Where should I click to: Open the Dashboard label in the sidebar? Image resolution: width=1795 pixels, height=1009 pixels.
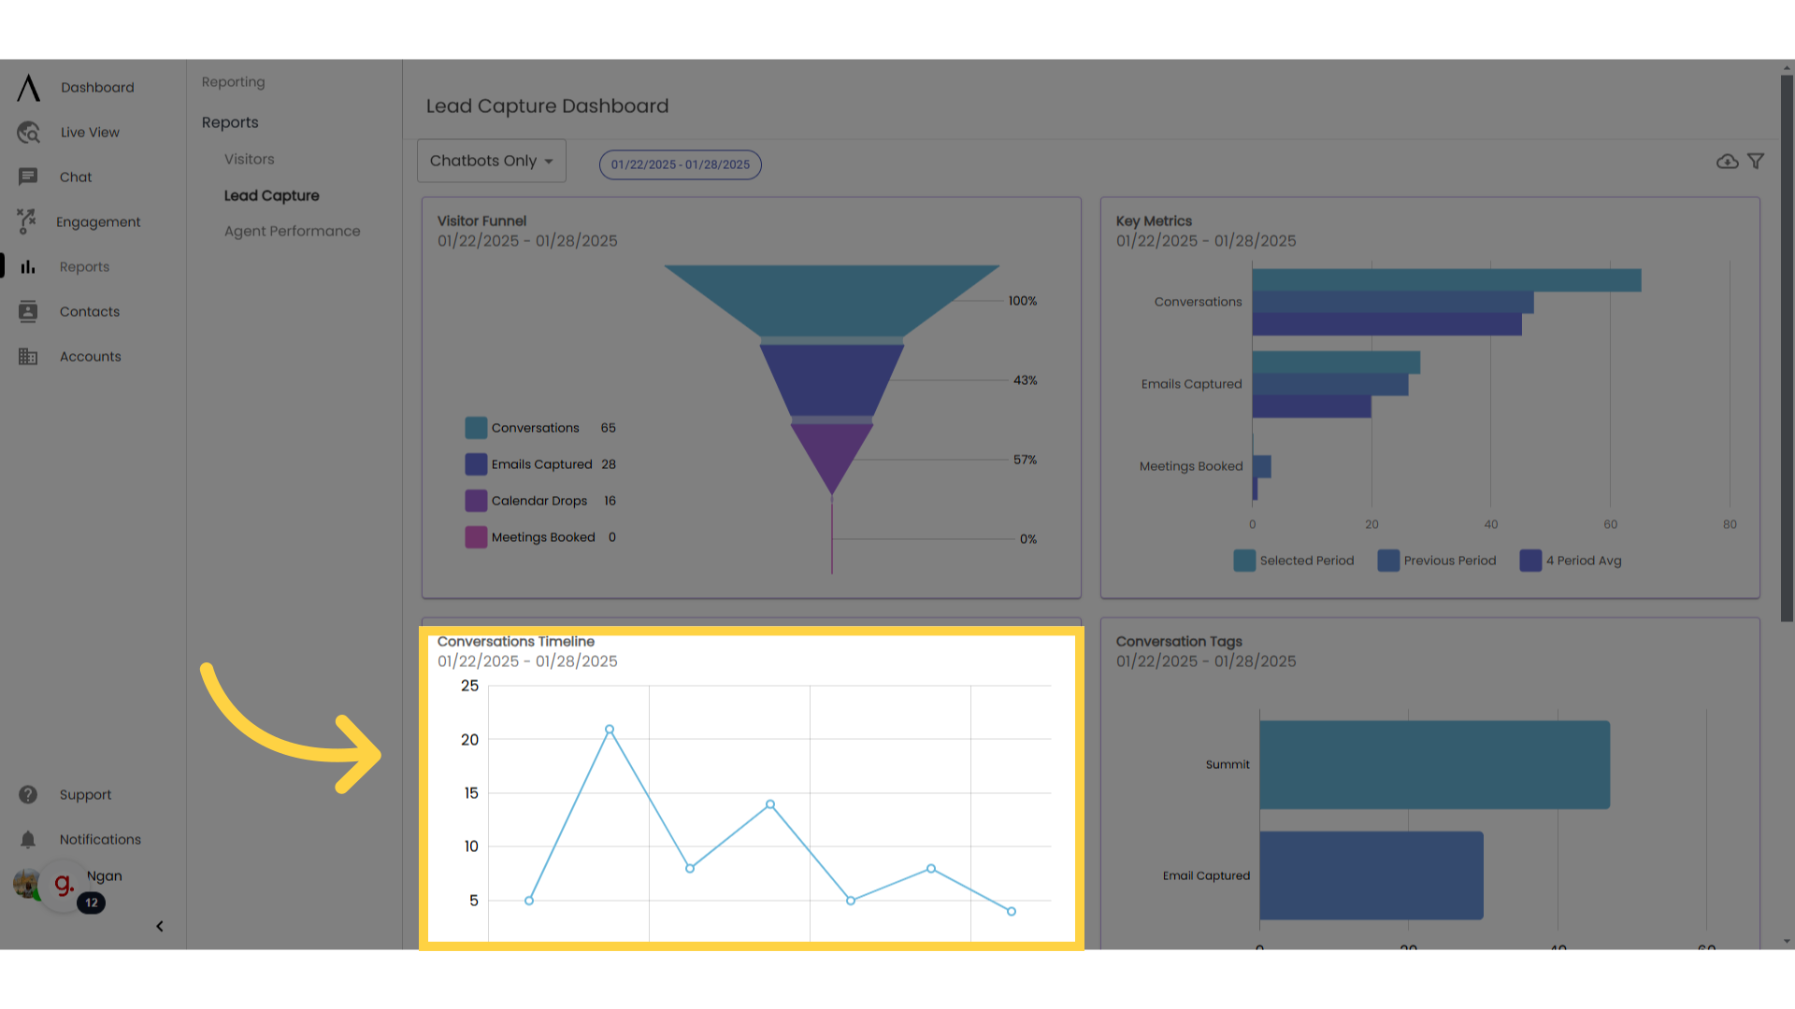[x=98, y=88]
